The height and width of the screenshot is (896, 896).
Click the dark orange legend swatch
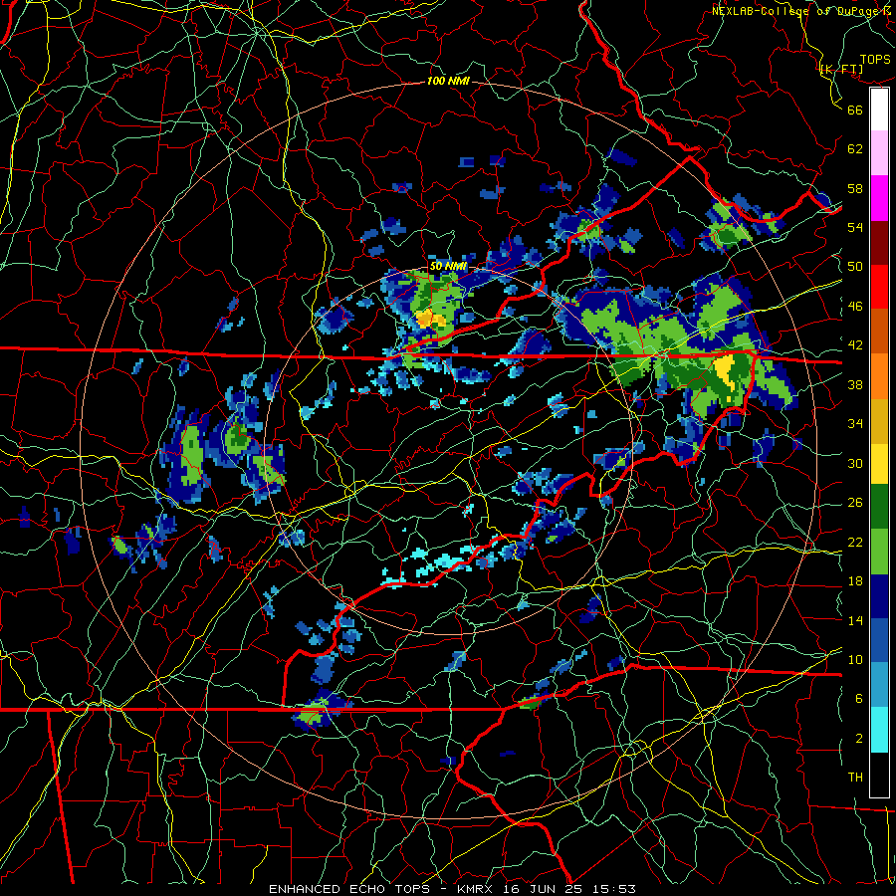coord(879,331)
